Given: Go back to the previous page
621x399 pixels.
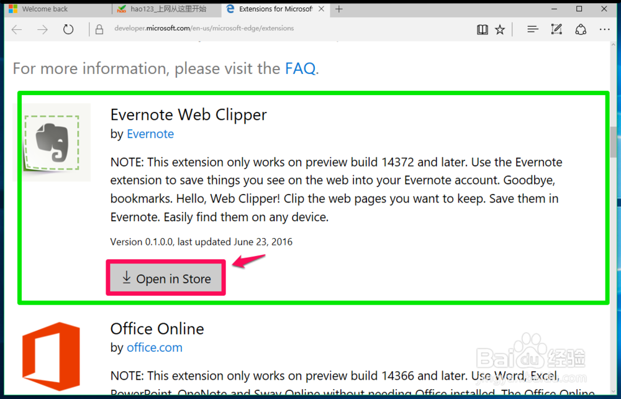Looking at the screenshot, I should pos(17,29).
